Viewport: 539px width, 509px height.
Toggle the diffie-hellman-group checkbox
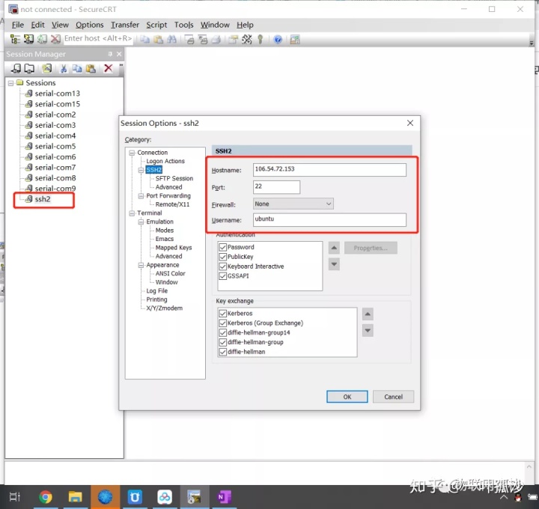223,342
